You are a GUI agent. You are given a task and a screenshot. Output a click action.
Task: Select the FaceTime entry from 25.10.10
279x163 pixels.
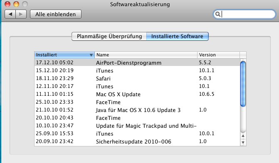[137, 102]
